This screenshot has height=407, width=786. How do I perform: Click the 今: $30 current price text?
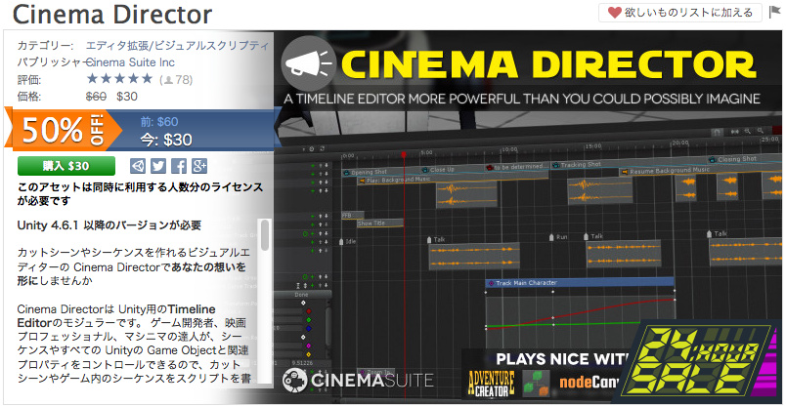tap(166, 140)
